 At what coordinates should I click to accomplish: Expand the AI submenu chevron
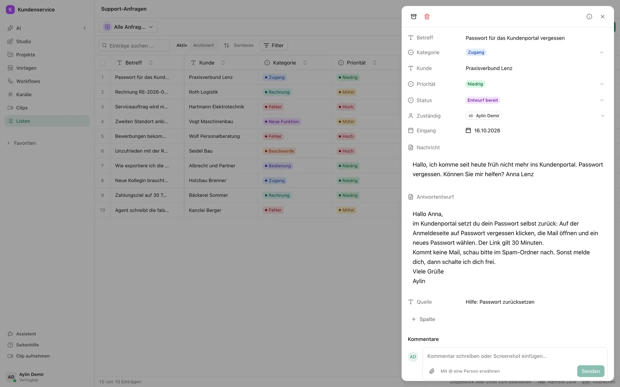(x=84, y=28)
